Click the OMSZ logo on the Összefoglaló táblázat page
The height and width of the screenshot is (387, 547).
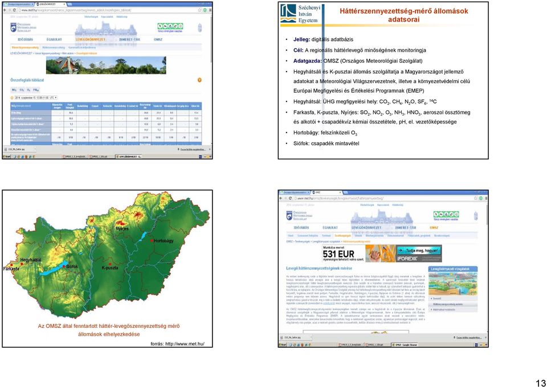[24, 27]
